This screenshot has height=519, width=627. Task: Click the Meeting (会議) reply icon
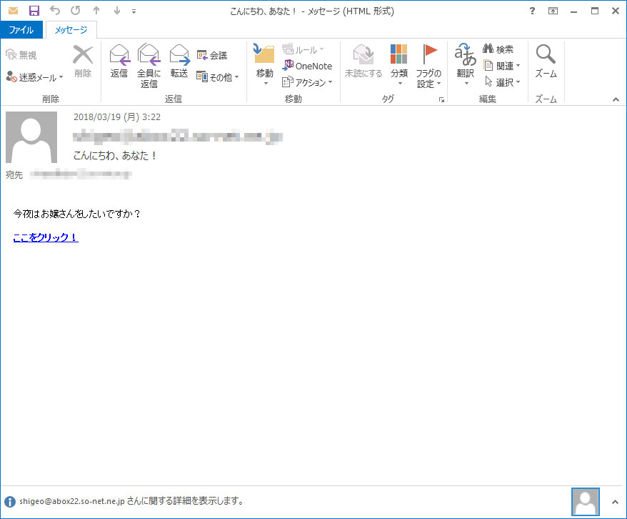point(212,55)
